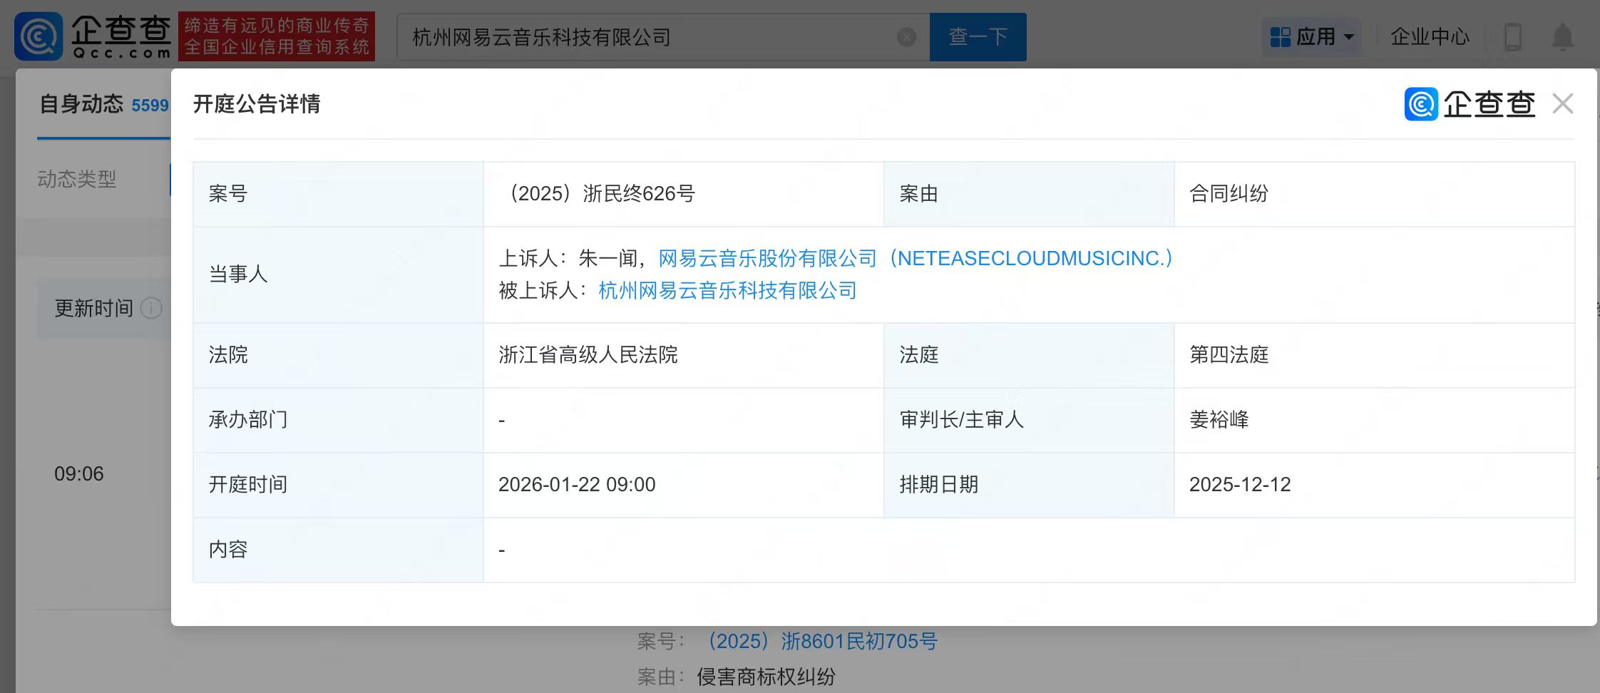The height and width of the screenshot is (693, 1600).
Task: Click the 动态类型 filter label
Action: click(x=77, y=179)
